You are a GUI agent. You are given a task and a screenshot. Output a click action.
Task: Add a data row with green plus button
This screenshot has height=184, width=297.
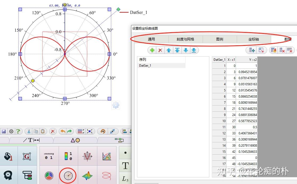pyautogui.click(x=152, y=50)
